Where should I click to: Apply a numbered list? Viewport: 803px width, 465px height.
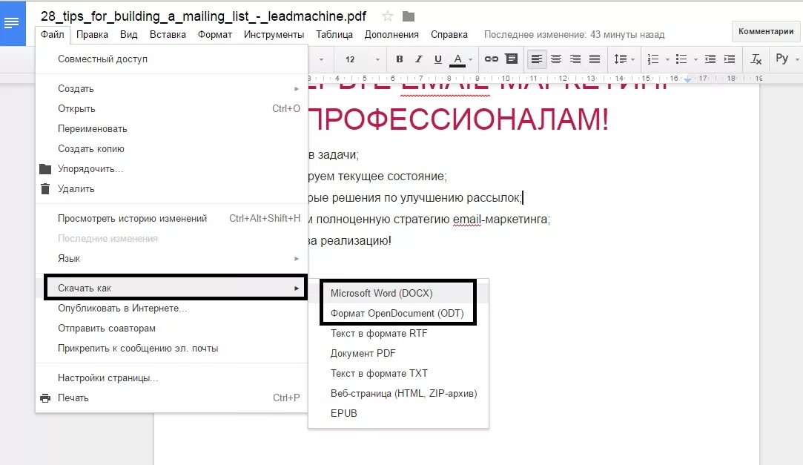[653, 59]
